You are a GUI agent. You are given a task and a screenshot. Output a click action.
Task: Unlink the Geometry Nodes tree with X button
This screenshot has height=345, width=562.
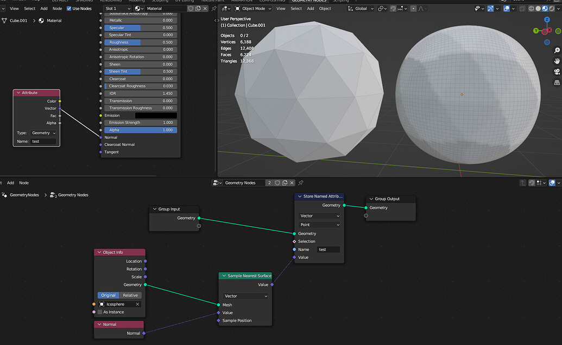[292, 183]
